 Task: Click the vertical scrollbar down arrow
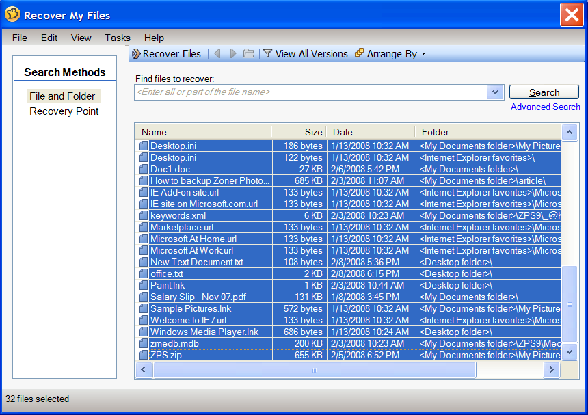(x=570, y=352)
